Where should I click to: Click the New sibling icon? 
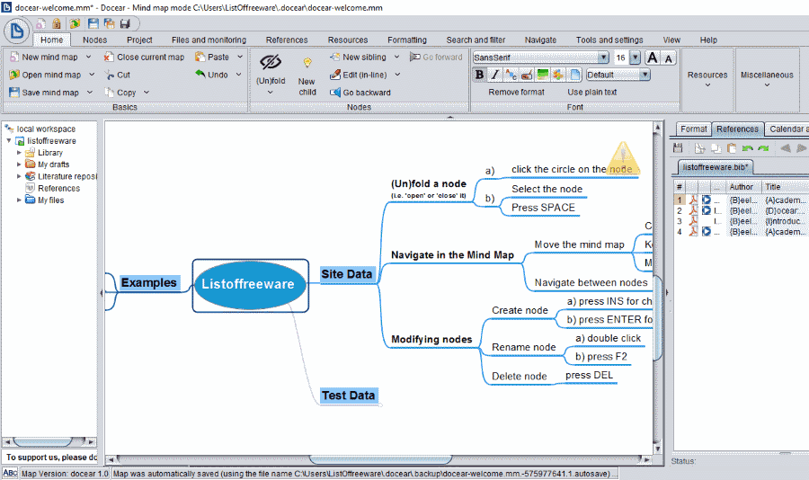(335, 57)
